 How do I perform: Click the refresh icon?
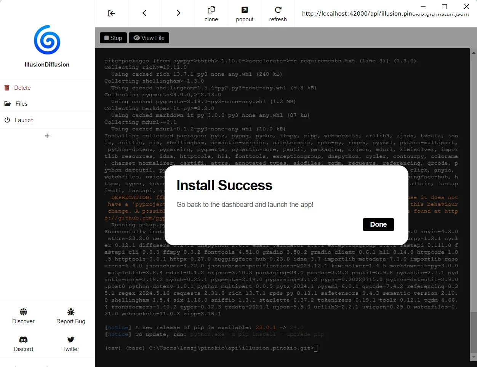click(x=278, y=10)
